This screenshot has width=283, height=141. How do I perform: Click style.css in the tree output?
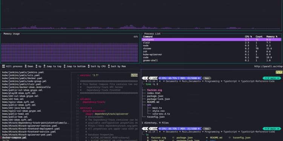(158, 111)
